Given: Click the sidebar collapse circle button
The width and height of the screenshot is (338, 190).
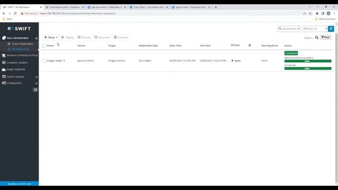Looking at the screenshot, I should [35, 90].
